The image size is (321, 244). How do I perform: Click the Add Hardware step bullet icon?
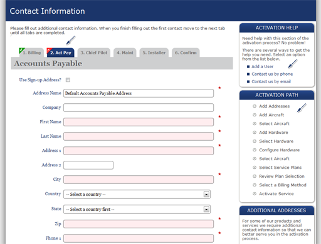255,133
